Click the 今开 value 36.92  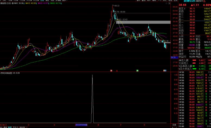[x=192, y=37]
